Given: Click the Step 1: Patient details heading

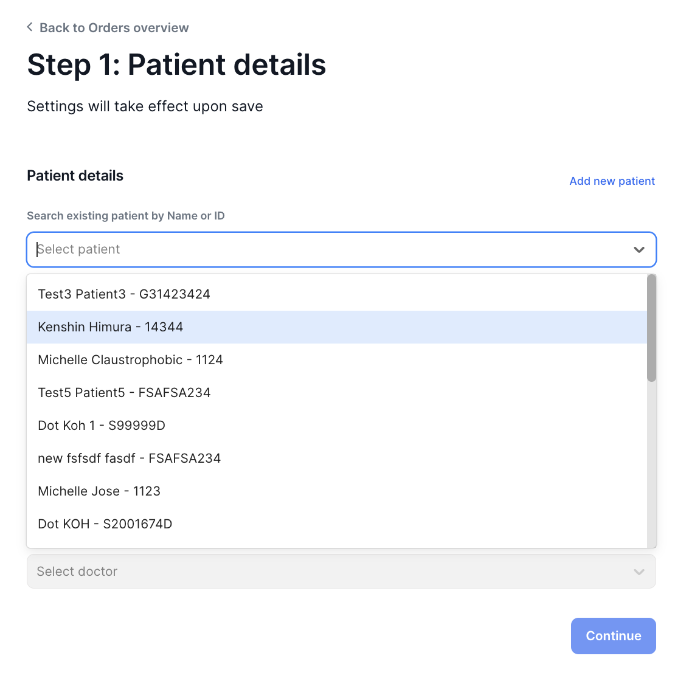Looking at the screenshot, I should [176, 65].
